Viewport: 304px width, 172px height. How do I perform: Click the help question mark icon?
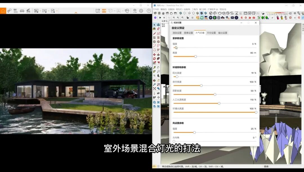coord(149,11)
